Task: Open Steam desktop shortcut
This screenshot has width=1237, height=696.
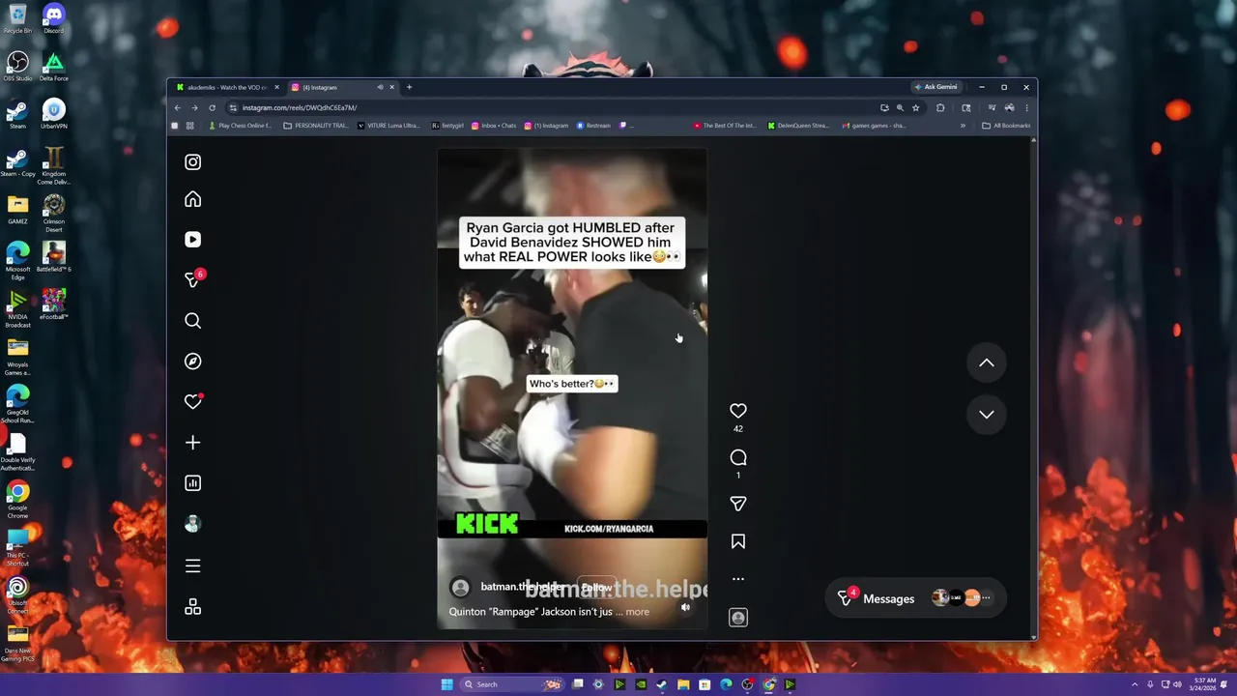Action: point(17,114)
